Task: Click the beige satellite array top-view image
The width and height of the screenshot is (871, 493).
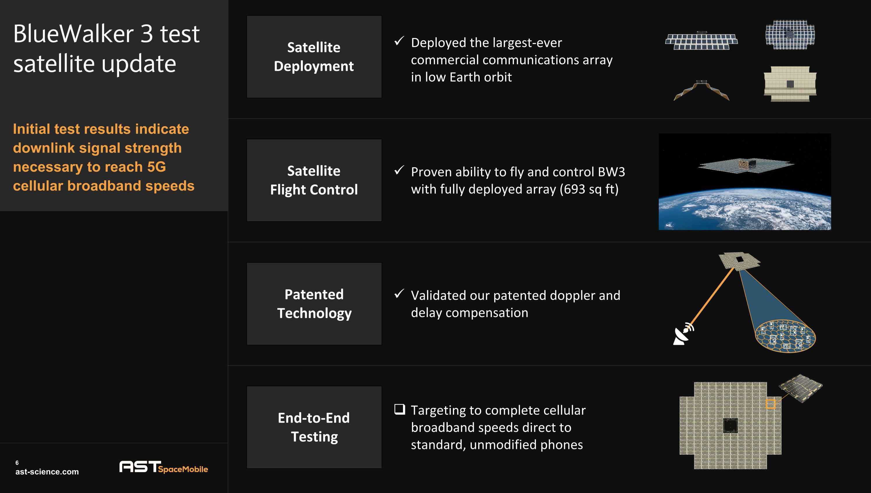Action: [x=790, y=84]
